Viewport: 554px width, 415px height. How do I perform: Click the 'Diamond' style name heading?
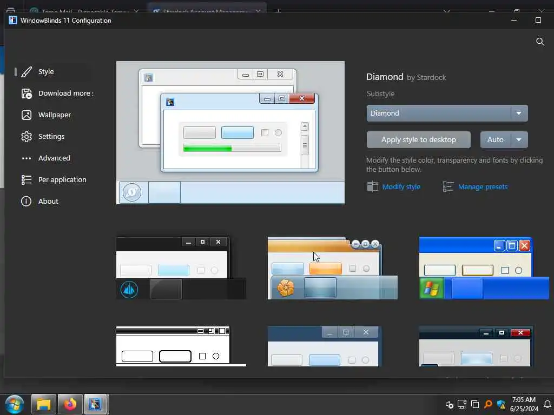point(385,77)
